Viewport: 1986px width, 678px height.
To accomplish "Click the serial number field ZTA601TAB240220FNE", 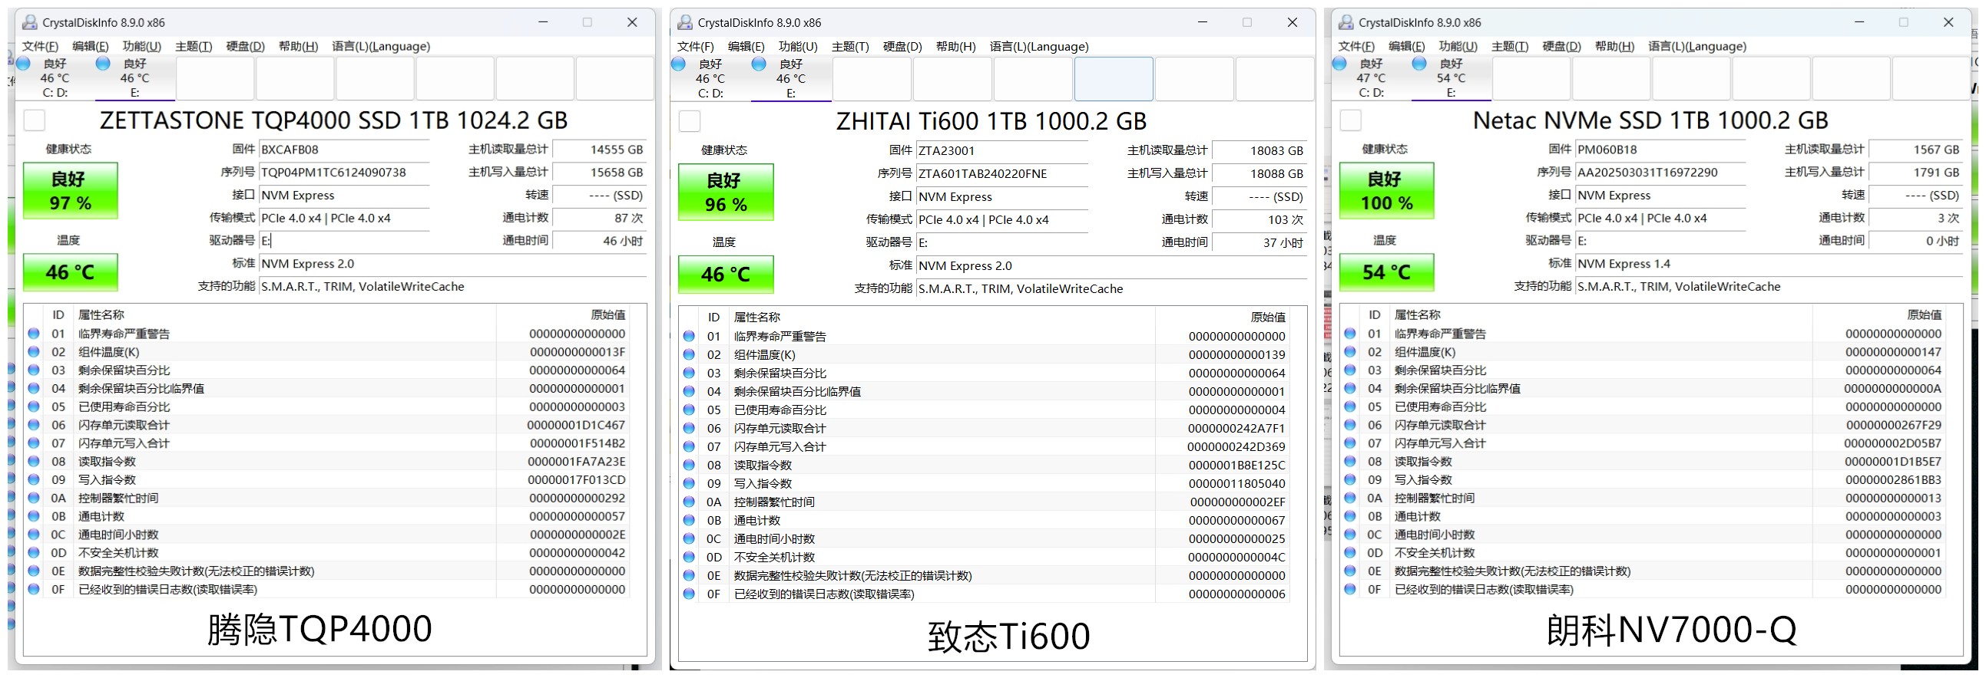I will point(1001,174).
